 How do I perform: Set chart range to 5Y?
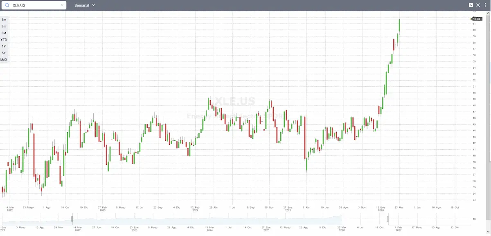4,53
